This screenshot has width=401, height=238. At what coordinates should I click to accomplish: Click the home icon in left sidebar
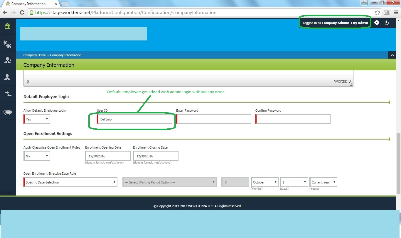[x=7, y=26]
